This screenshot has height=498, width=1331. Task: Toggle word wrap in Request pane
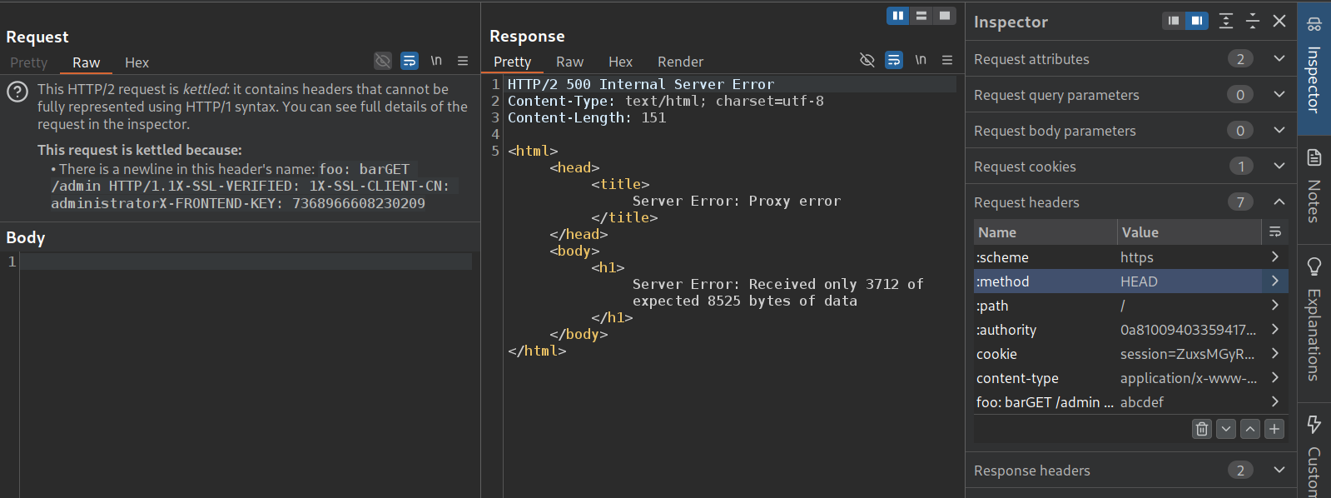pyautogui.click(x=409, y=61)
